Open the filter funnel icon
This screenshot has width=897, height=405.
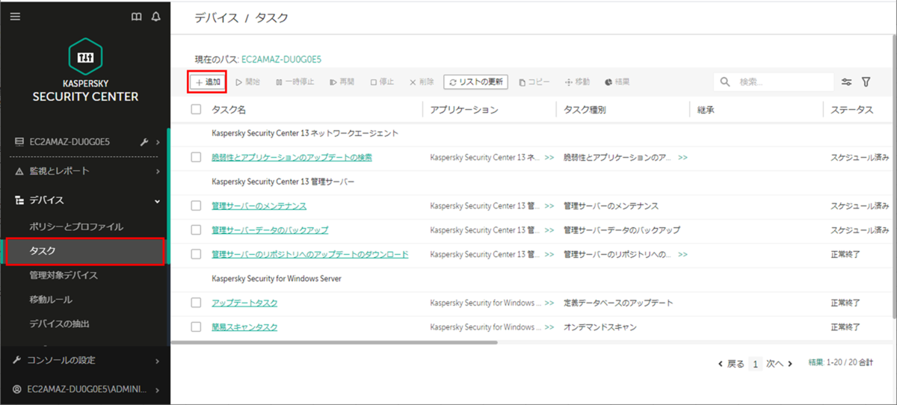(866, 81)
